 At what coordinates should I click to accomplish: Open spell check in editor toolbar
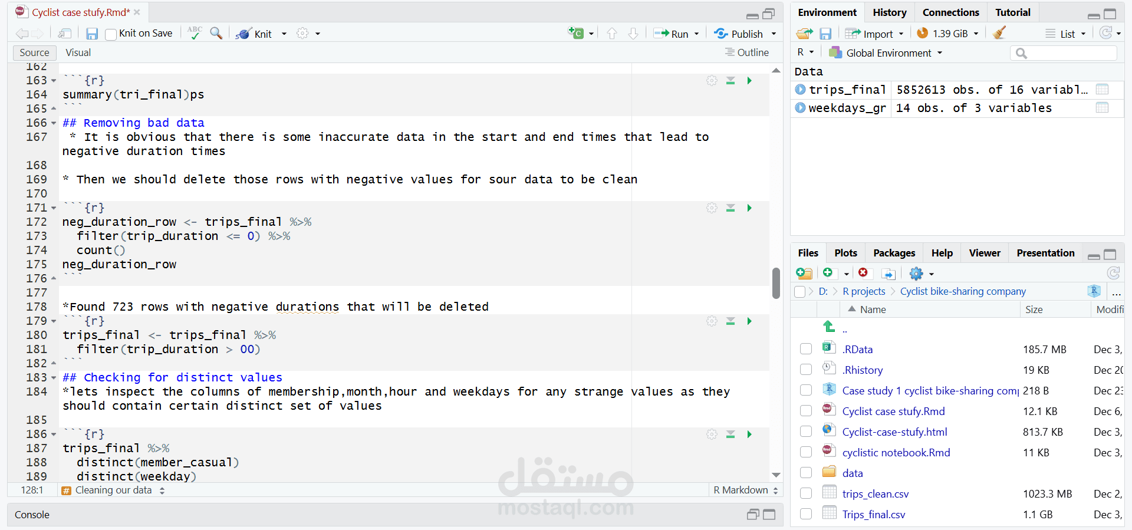point(194,33)
